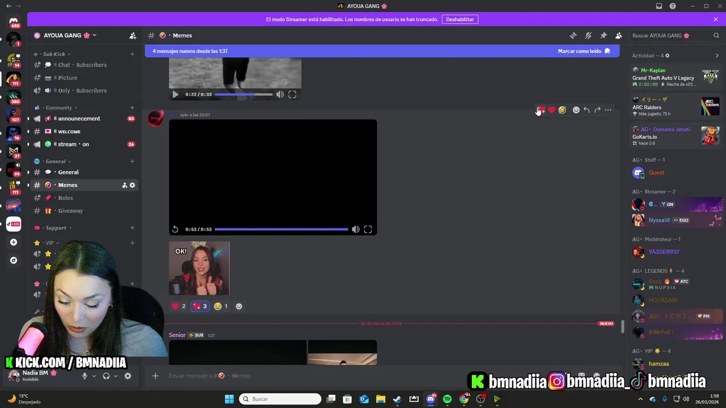Click the invite members icon beside server name
The image size is (726, 408).
133,35
